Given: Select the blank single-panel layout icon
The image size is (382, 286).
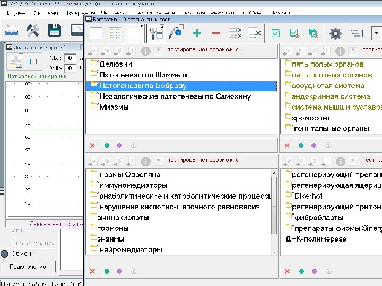Looking at the screenshot, I should tap(95, 33).
